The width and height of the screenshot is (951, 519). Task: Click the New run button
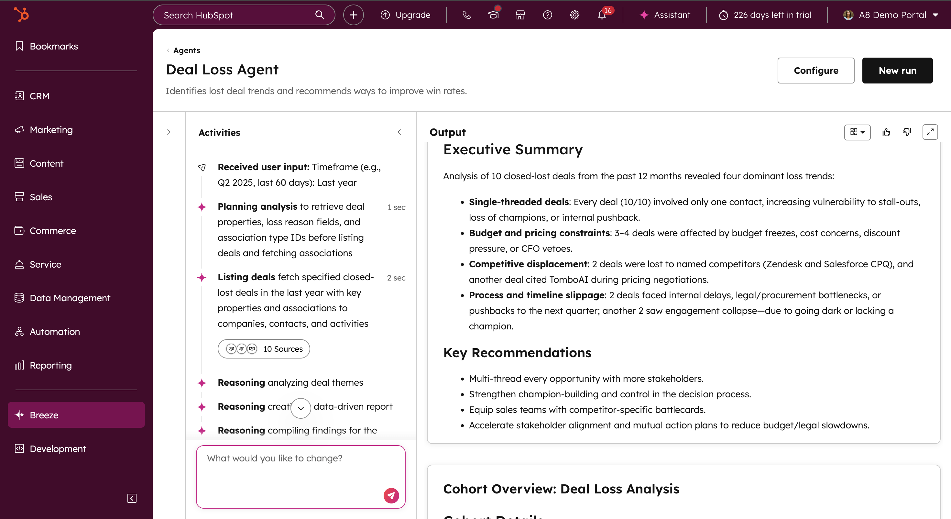[x=897, y=71]
